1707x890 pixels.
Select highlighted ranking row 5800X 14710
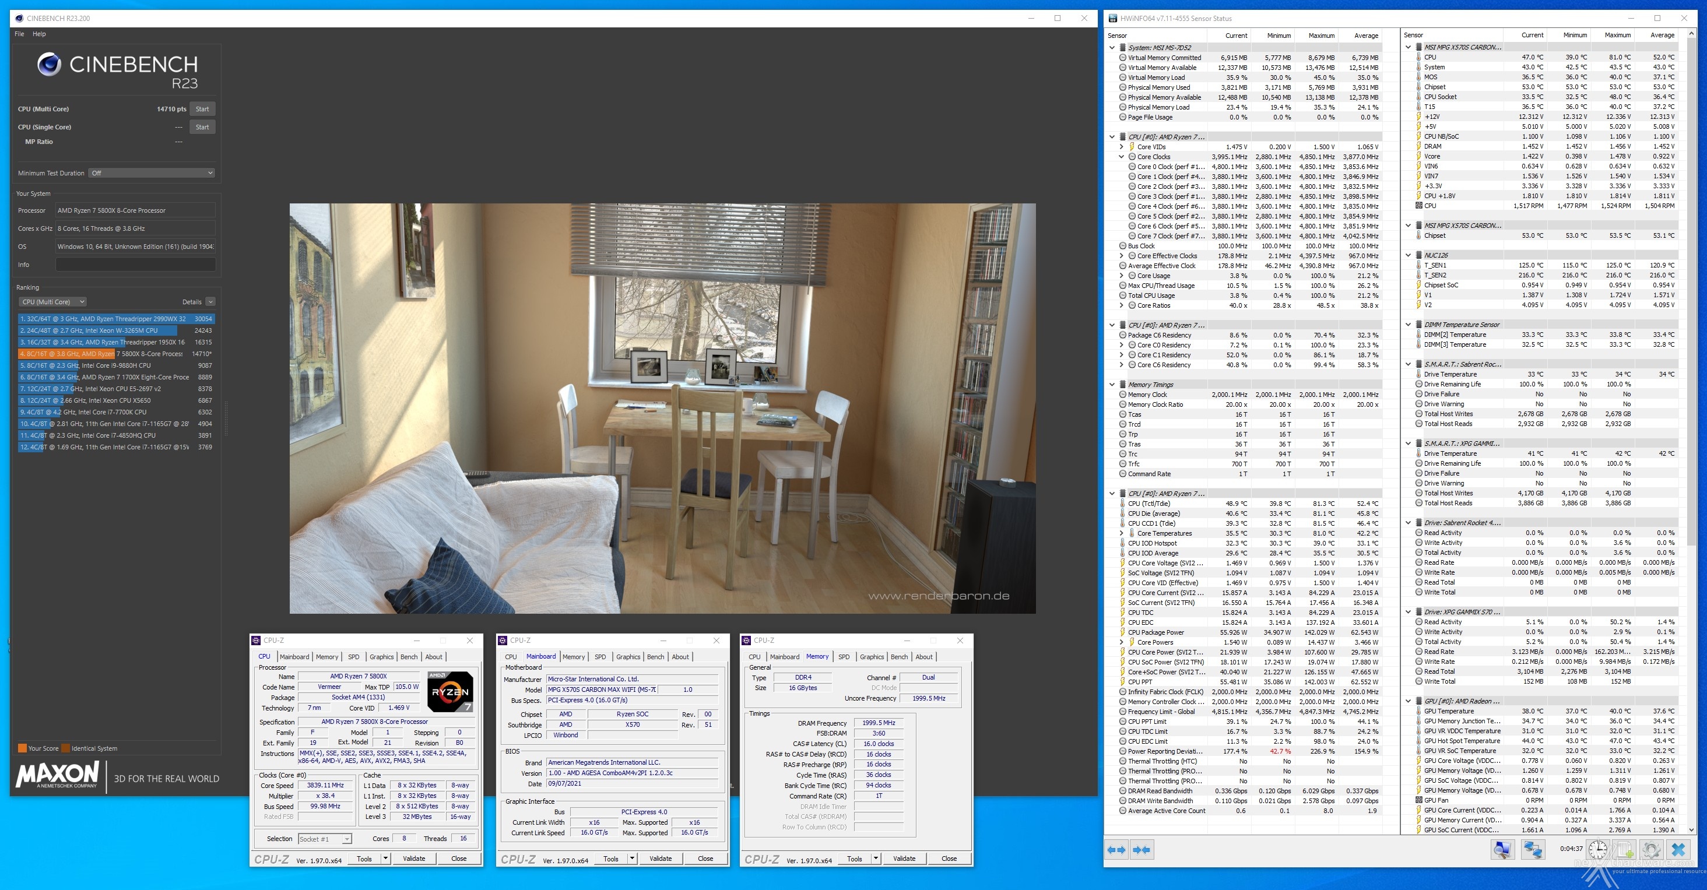116,354
